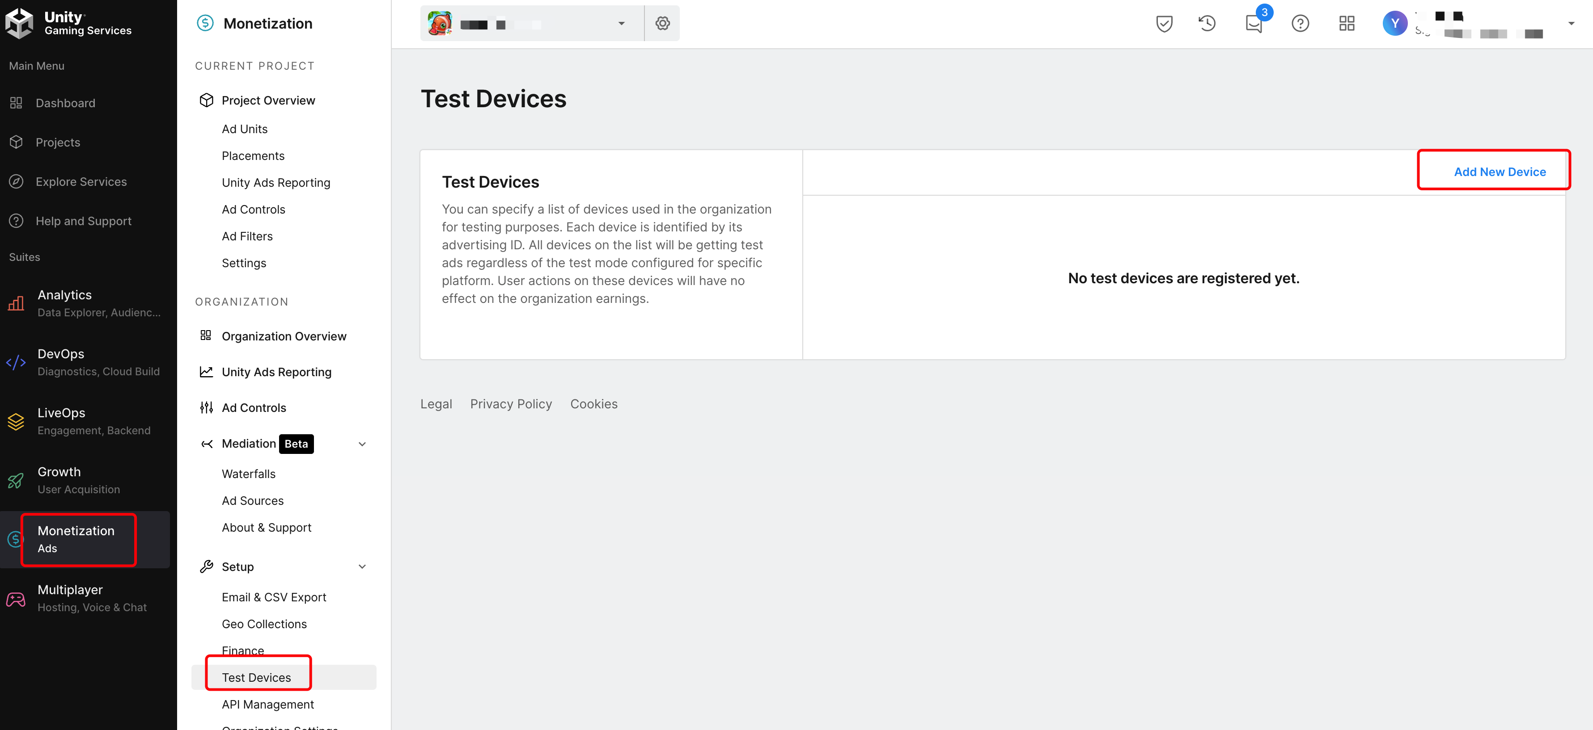1593x730 pixels.
Task: Click the Monetization dollar icon in sidebar
Action: tap(15, 539)
